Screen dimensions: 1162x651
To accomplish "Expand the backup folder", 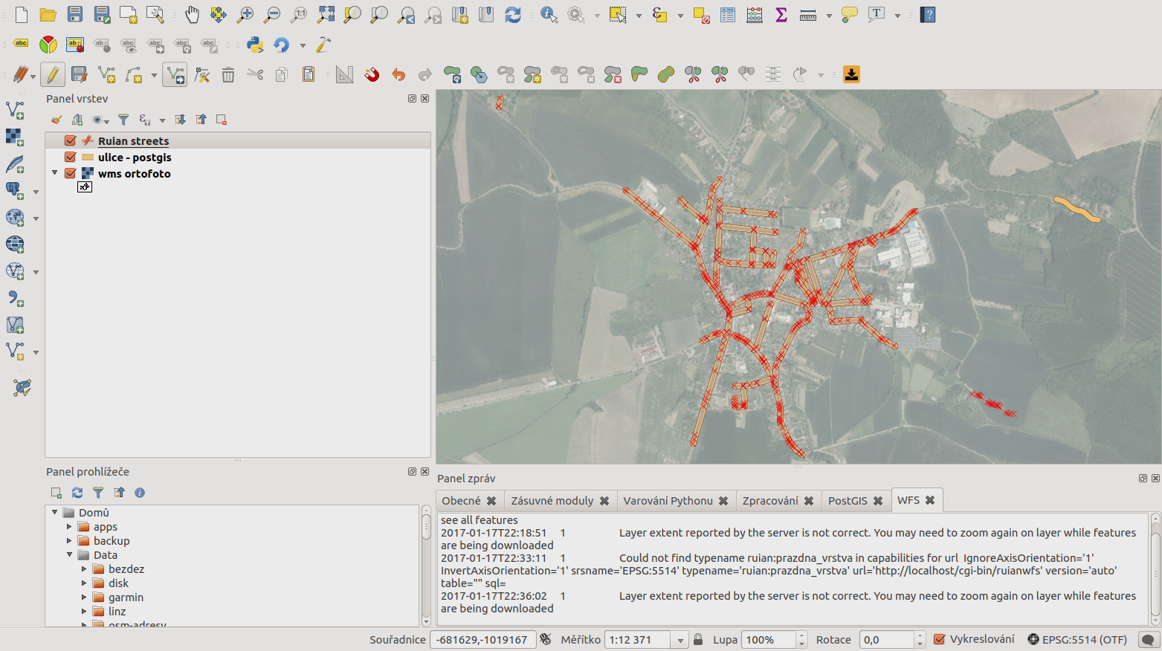I will (69, 540).
